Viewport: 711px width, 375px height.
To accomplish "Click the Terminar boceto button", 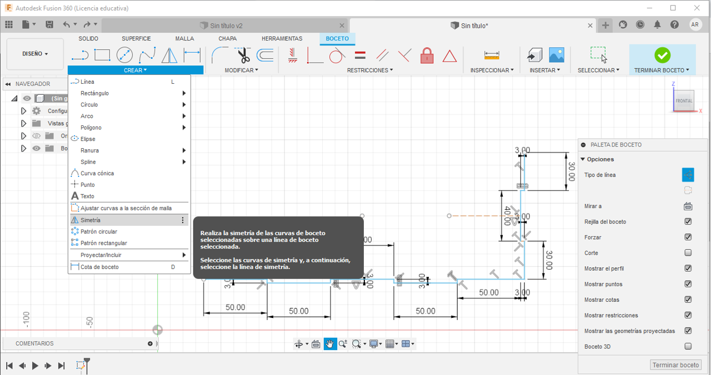I will click(675, 365).
